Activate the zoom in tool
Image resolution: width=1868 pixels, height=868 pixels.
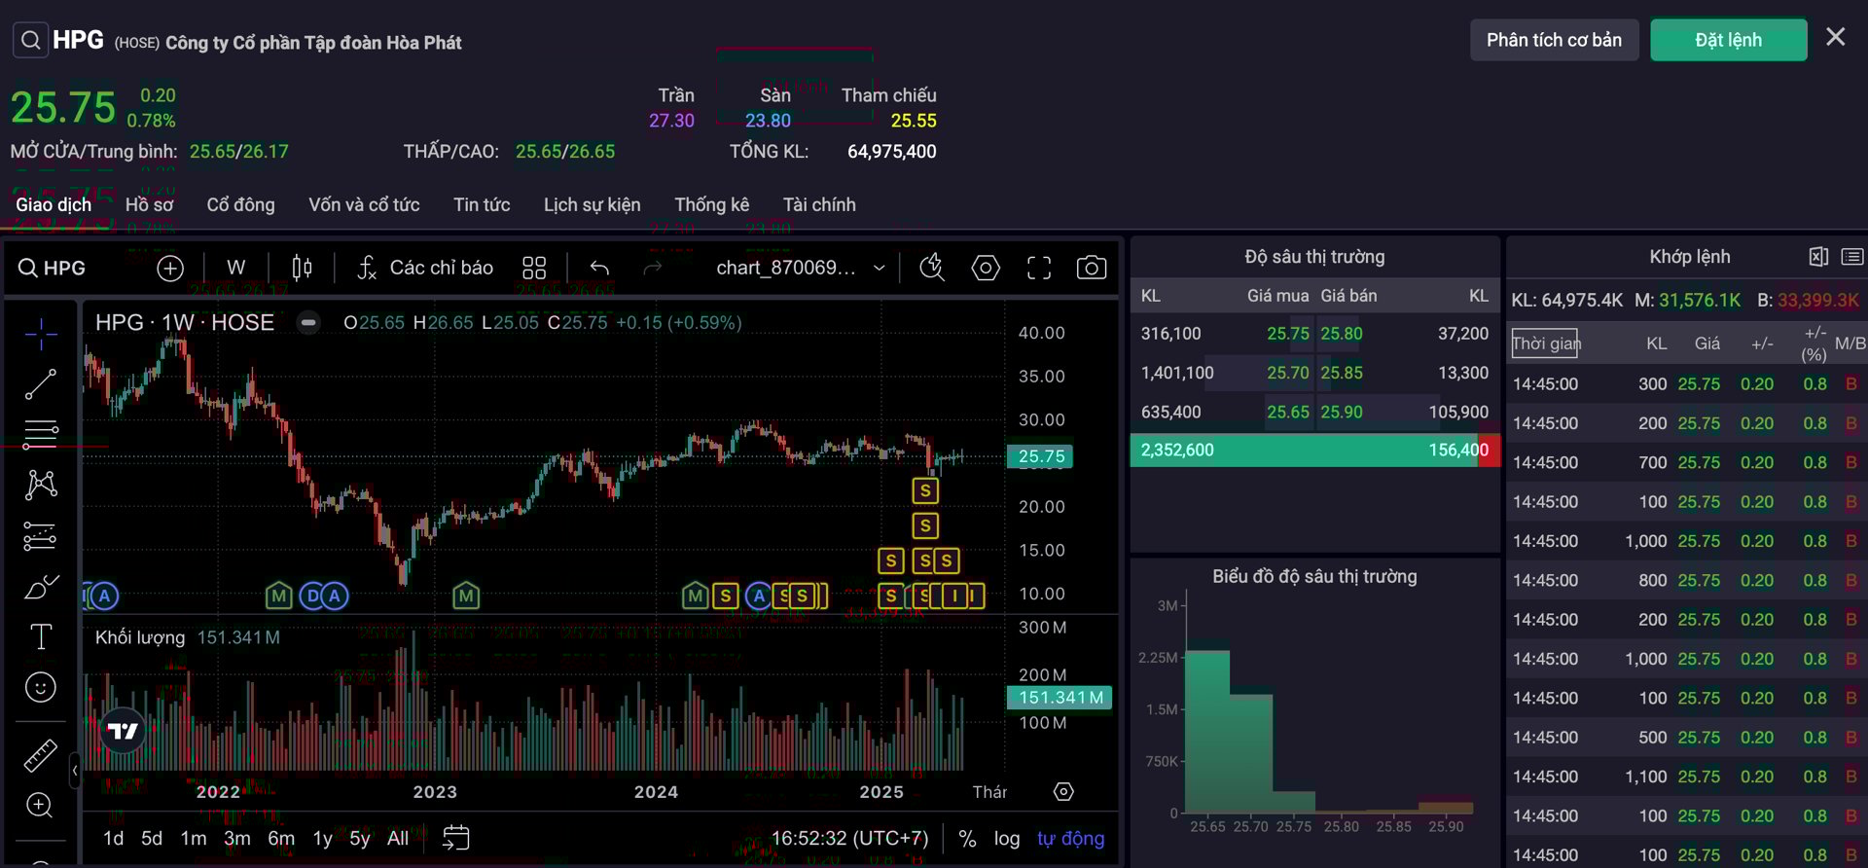pyautogui.click(x=41, y=806)
